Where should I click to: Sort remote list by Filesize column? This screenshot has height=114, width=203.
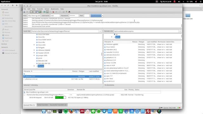coord(134,42)
